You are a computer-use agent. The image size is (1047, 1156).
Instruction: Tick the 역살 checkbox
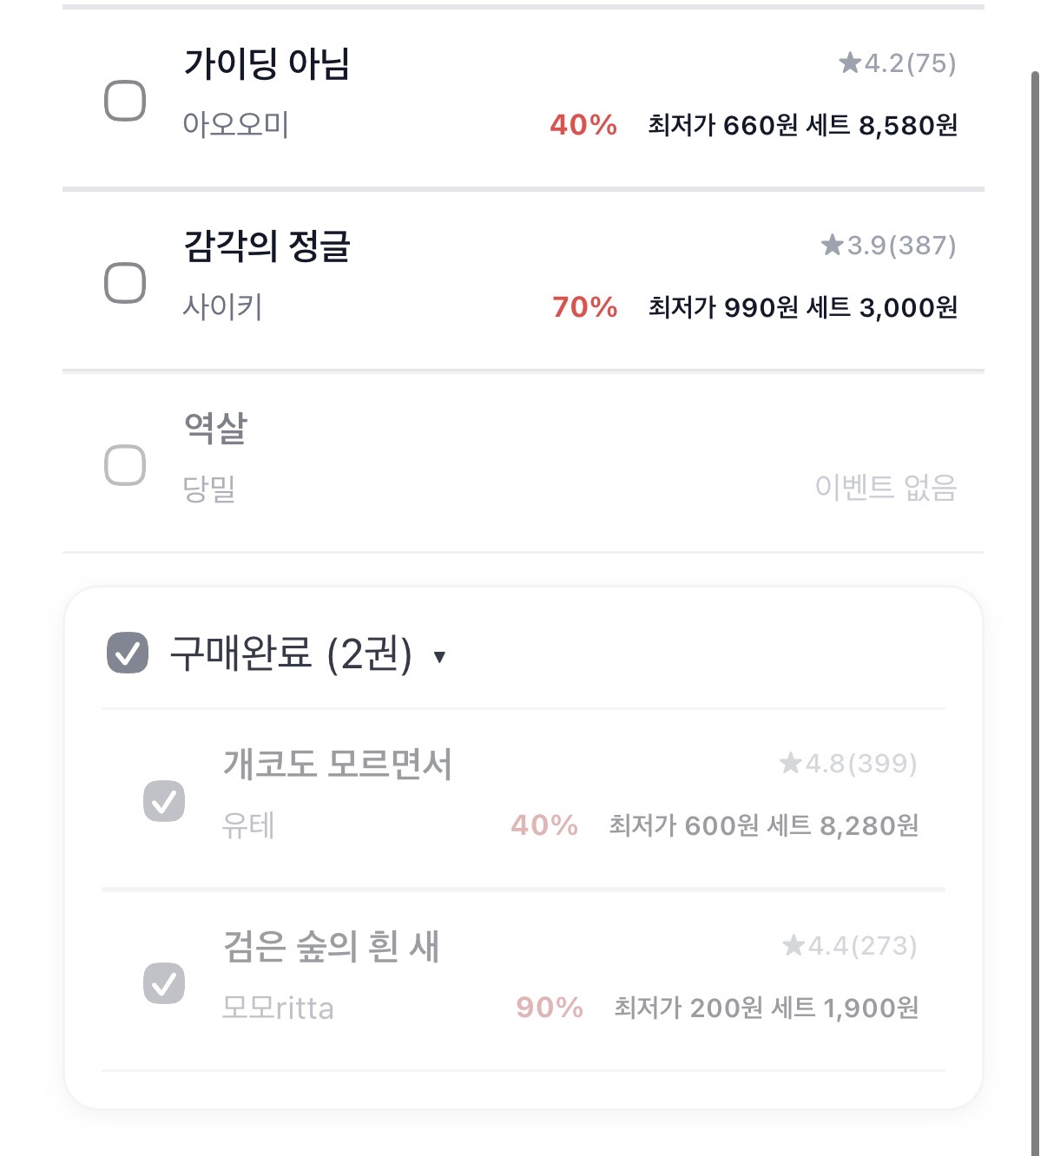(125, 465)
